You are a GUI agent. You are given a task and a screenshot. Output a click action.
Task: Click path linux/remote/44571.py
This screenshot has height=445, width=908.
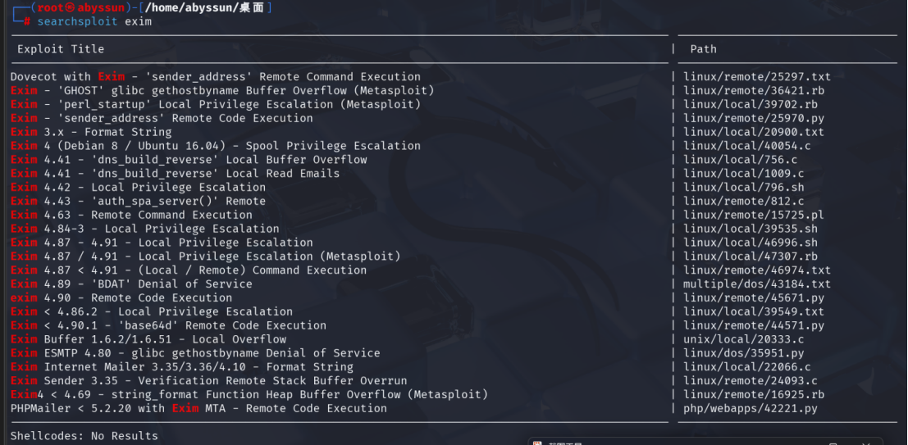pyautogui.click(x=754, y=325)
